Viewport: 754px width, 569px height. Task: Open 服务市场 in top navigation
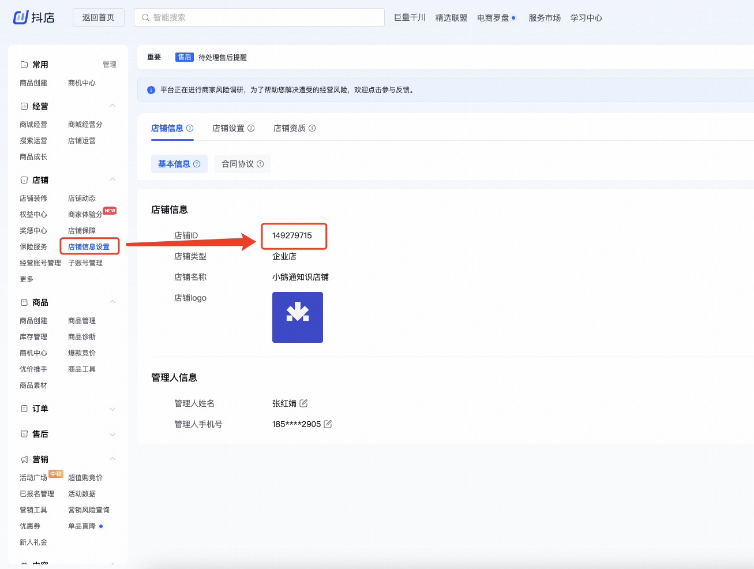(x=545, y=18)
